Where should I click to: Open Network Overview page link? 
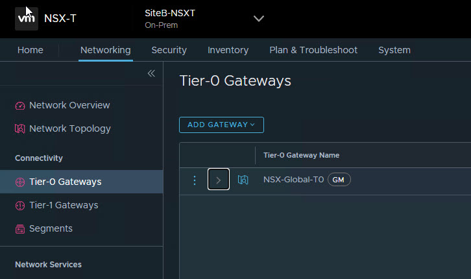69,105
